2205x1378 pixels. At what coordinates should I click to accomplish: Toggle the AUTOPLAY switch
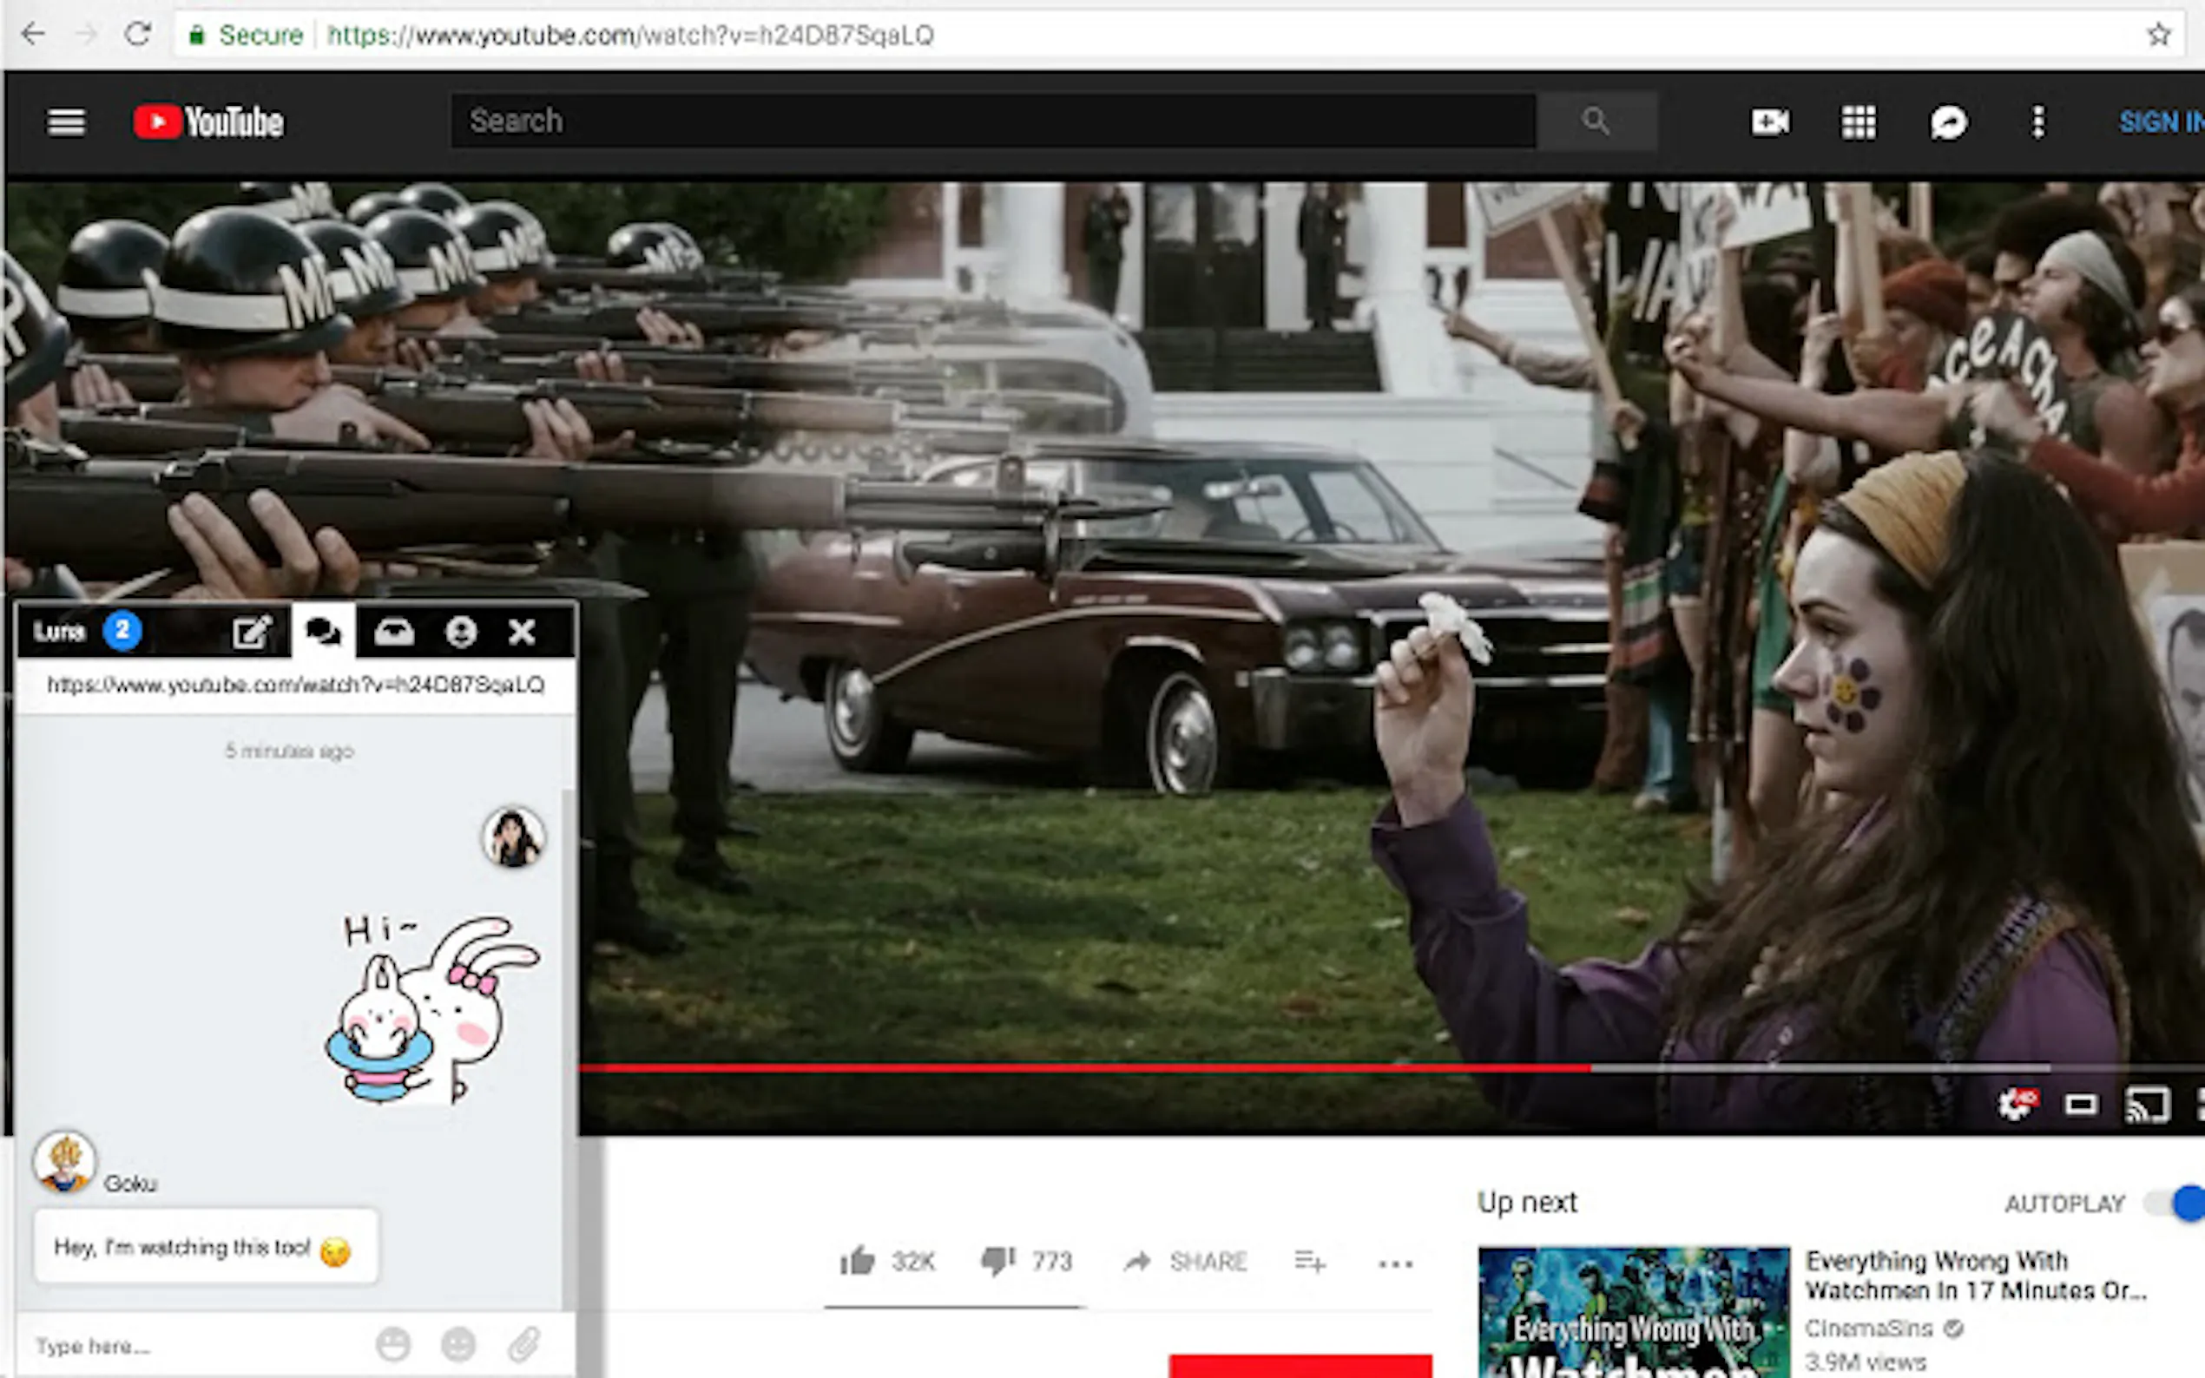pyautogui.click(x=2176, y=1203)
